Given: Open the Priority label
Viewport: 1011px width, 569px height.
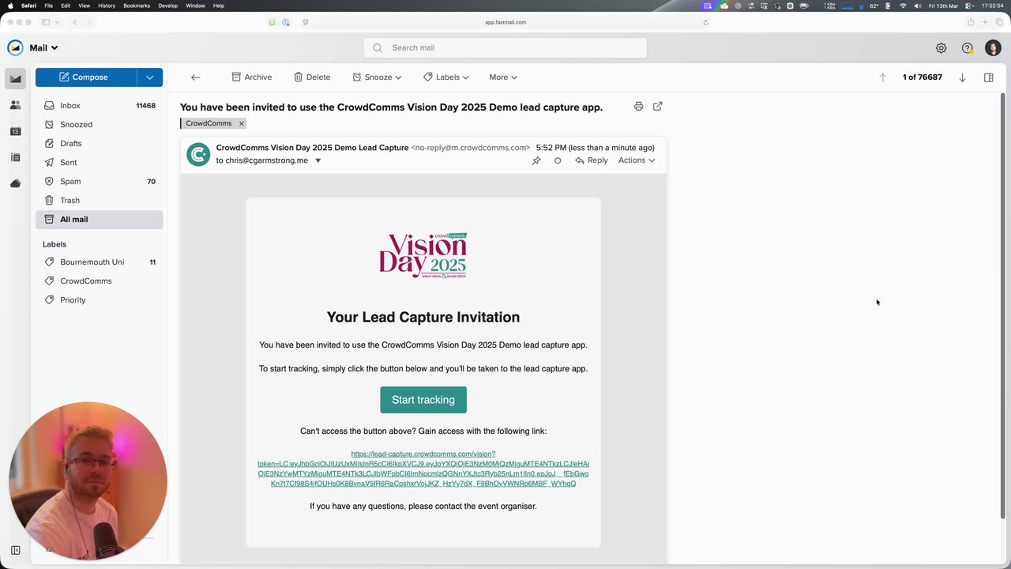Looking at the screenshot, I should (x=99, y=300).
